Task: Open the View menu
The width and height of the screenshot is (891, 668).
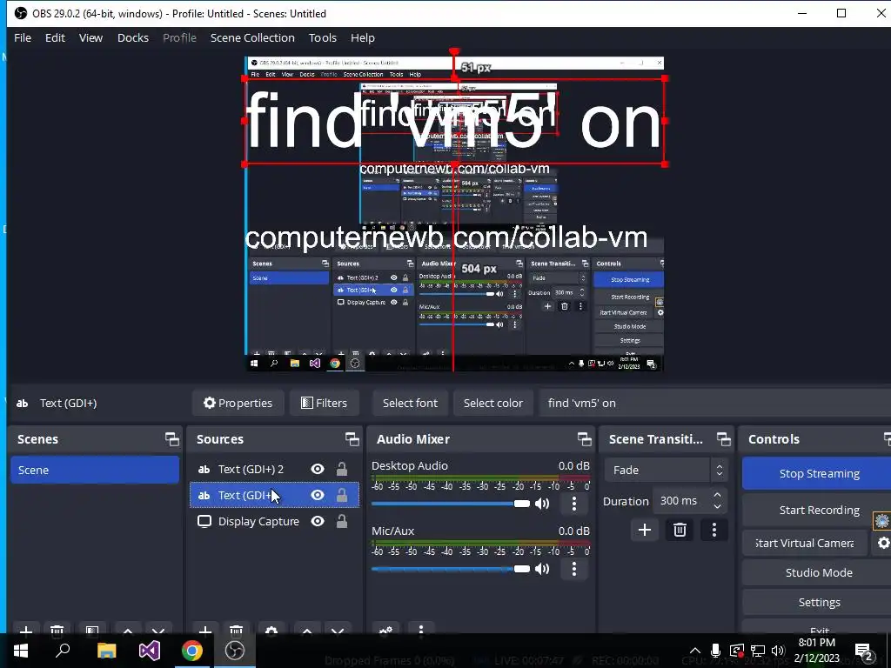Action: (90, 38)
